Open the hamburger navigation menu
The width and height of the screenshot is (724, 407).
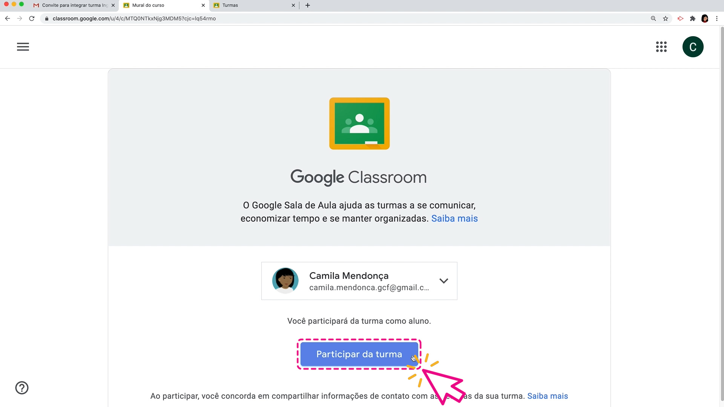(23, 47)
